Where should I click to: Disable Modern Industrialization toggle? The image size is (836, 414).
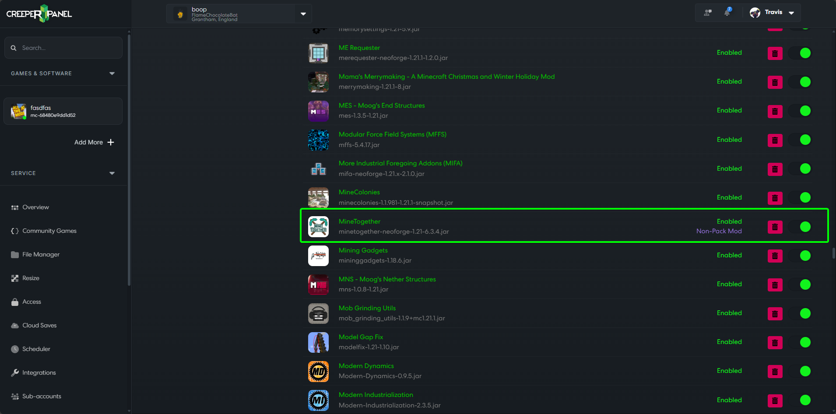tap(800, 400)
